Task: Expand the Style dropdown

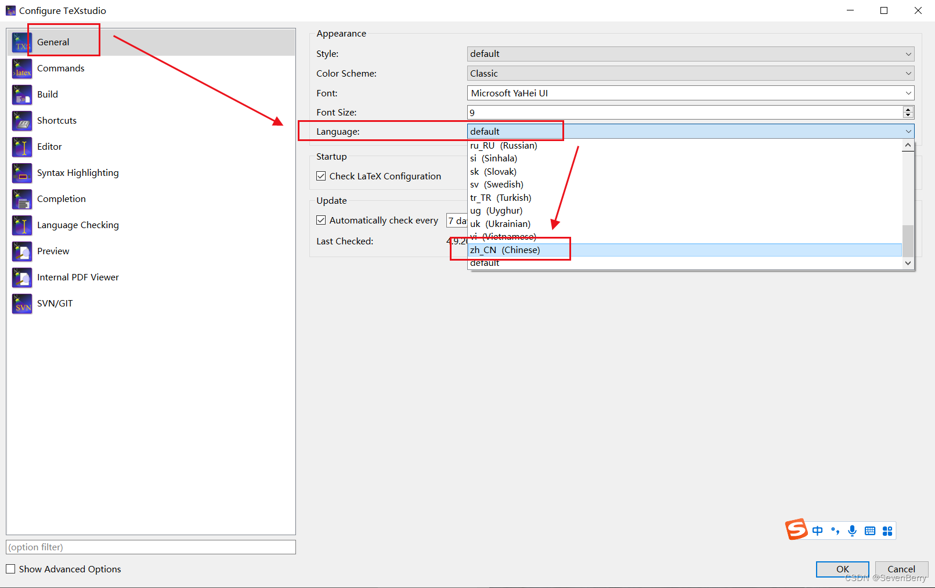Action: [x=691, y=54]
